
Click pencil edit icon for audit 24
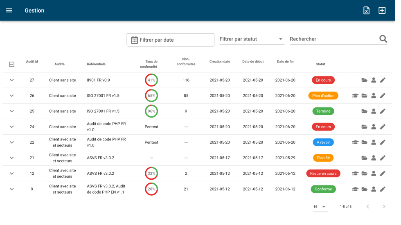pyautogui.click(x=383, y=127)
